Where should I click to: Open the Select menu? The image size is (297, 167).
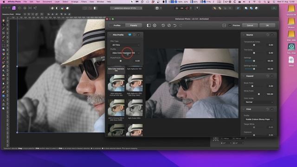(65, 2)
